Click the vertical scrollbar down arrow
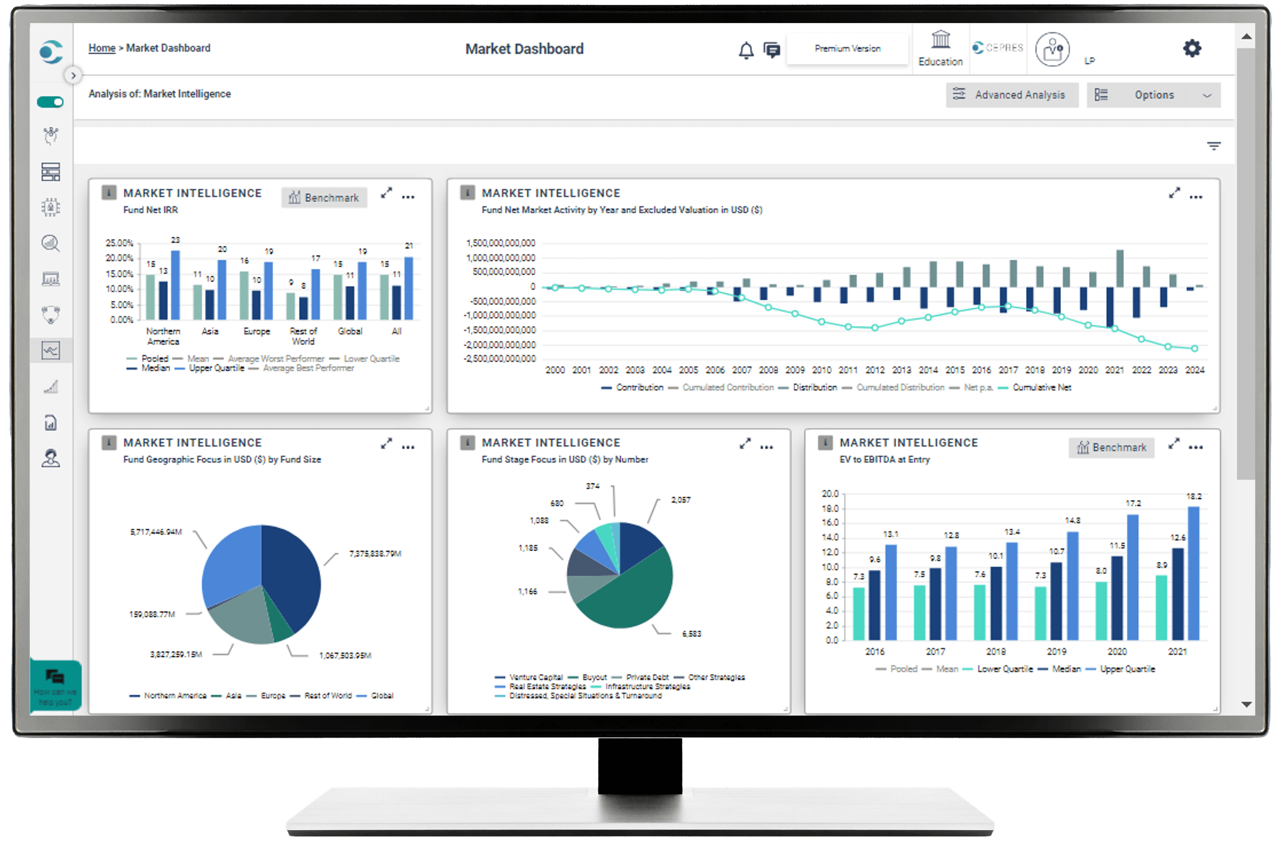1285x842 pixels. 1246,704
